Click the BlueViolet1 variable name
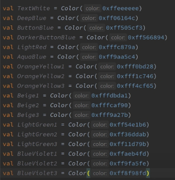 coord(37,154)
